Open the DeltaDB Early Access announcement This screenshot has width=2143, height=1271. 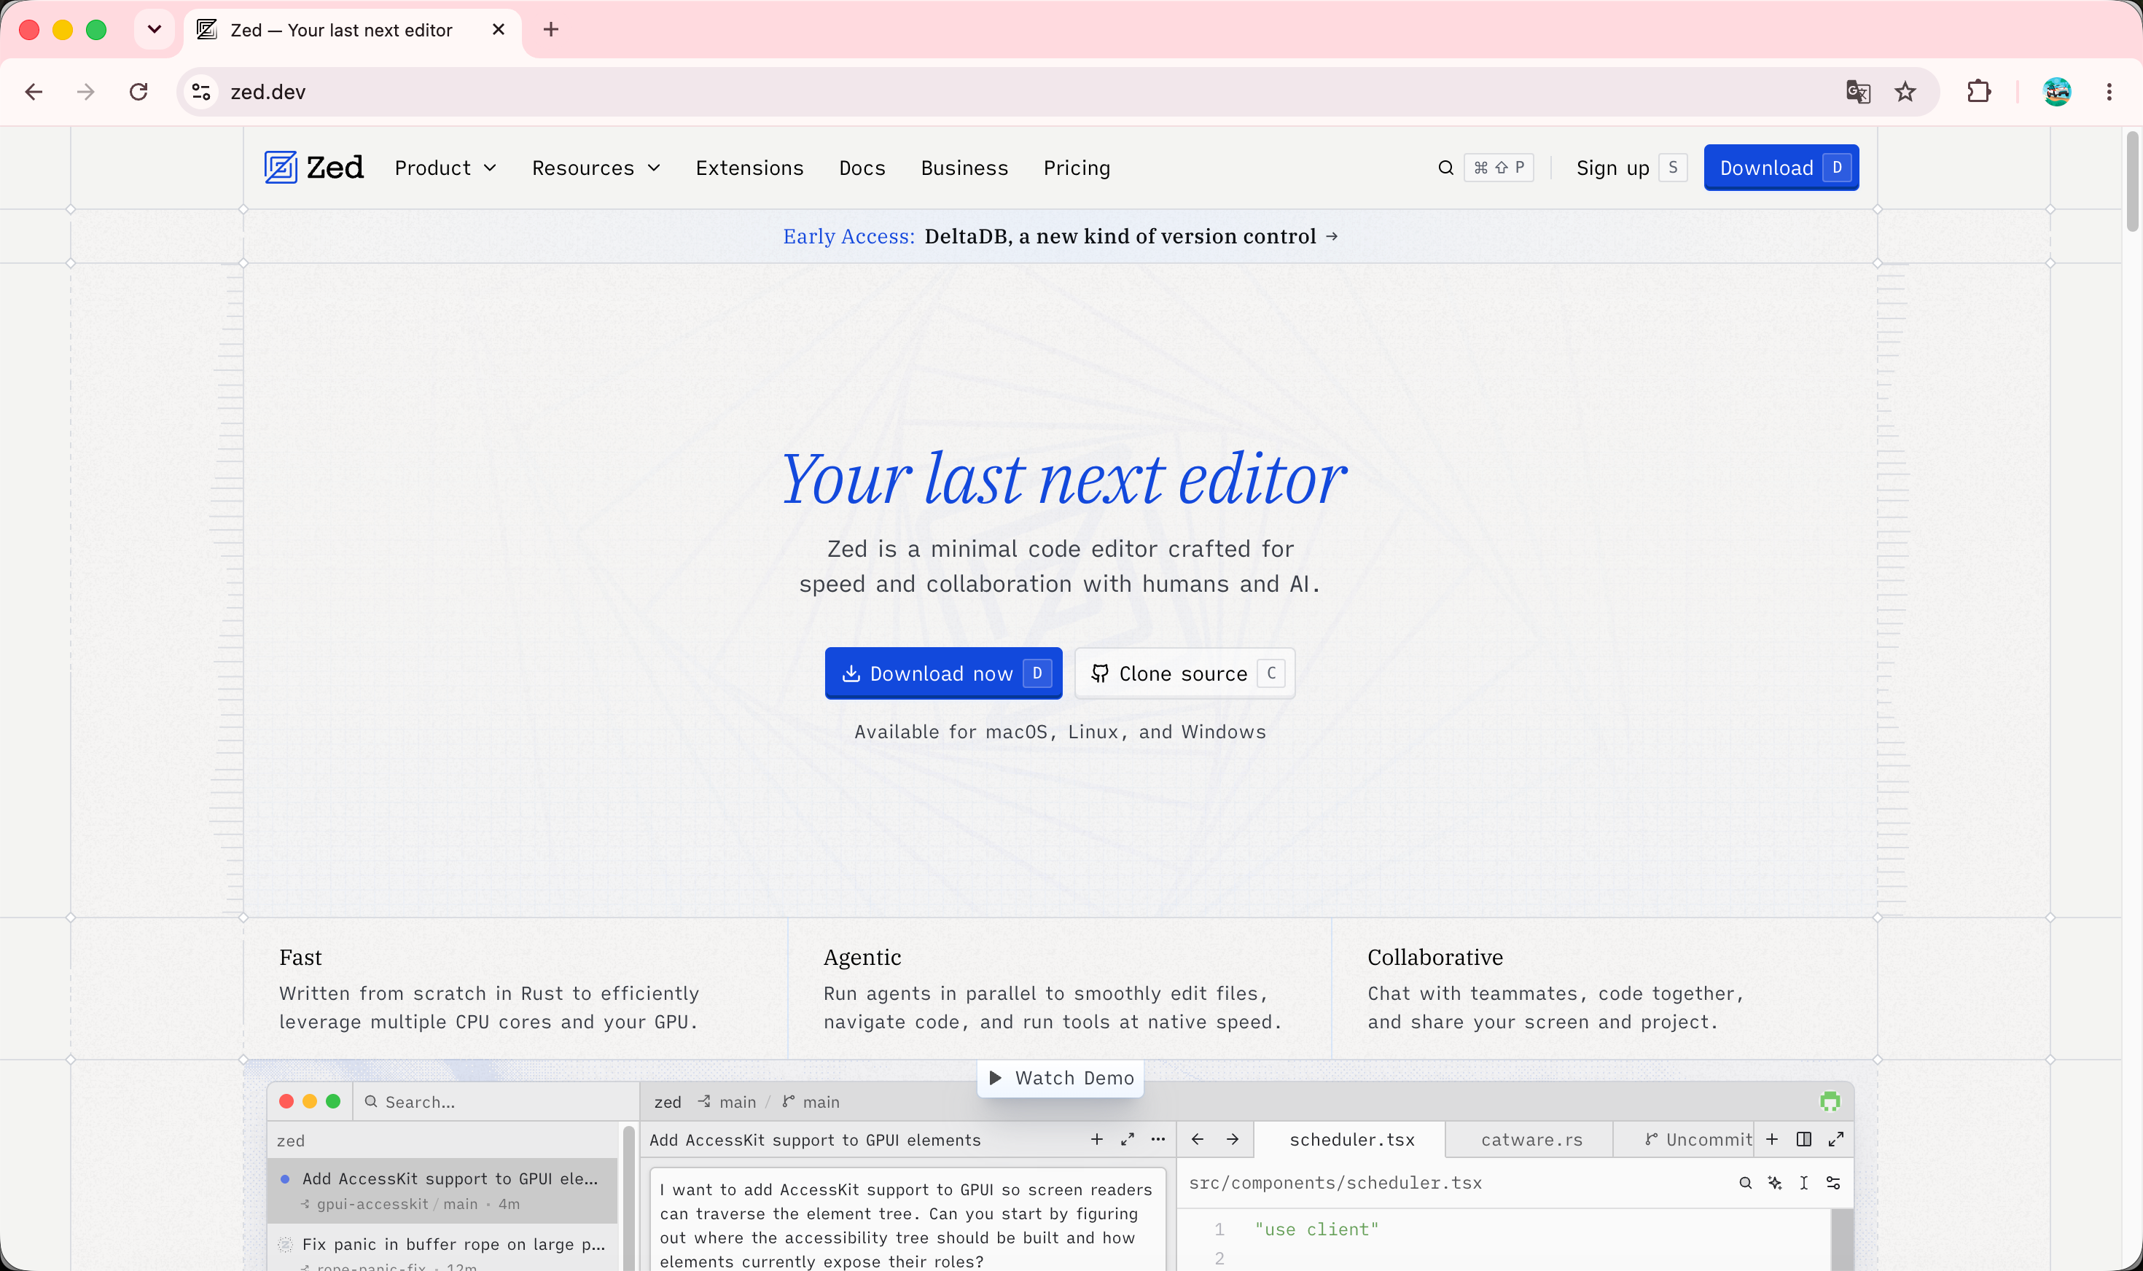coord(1061,236)
